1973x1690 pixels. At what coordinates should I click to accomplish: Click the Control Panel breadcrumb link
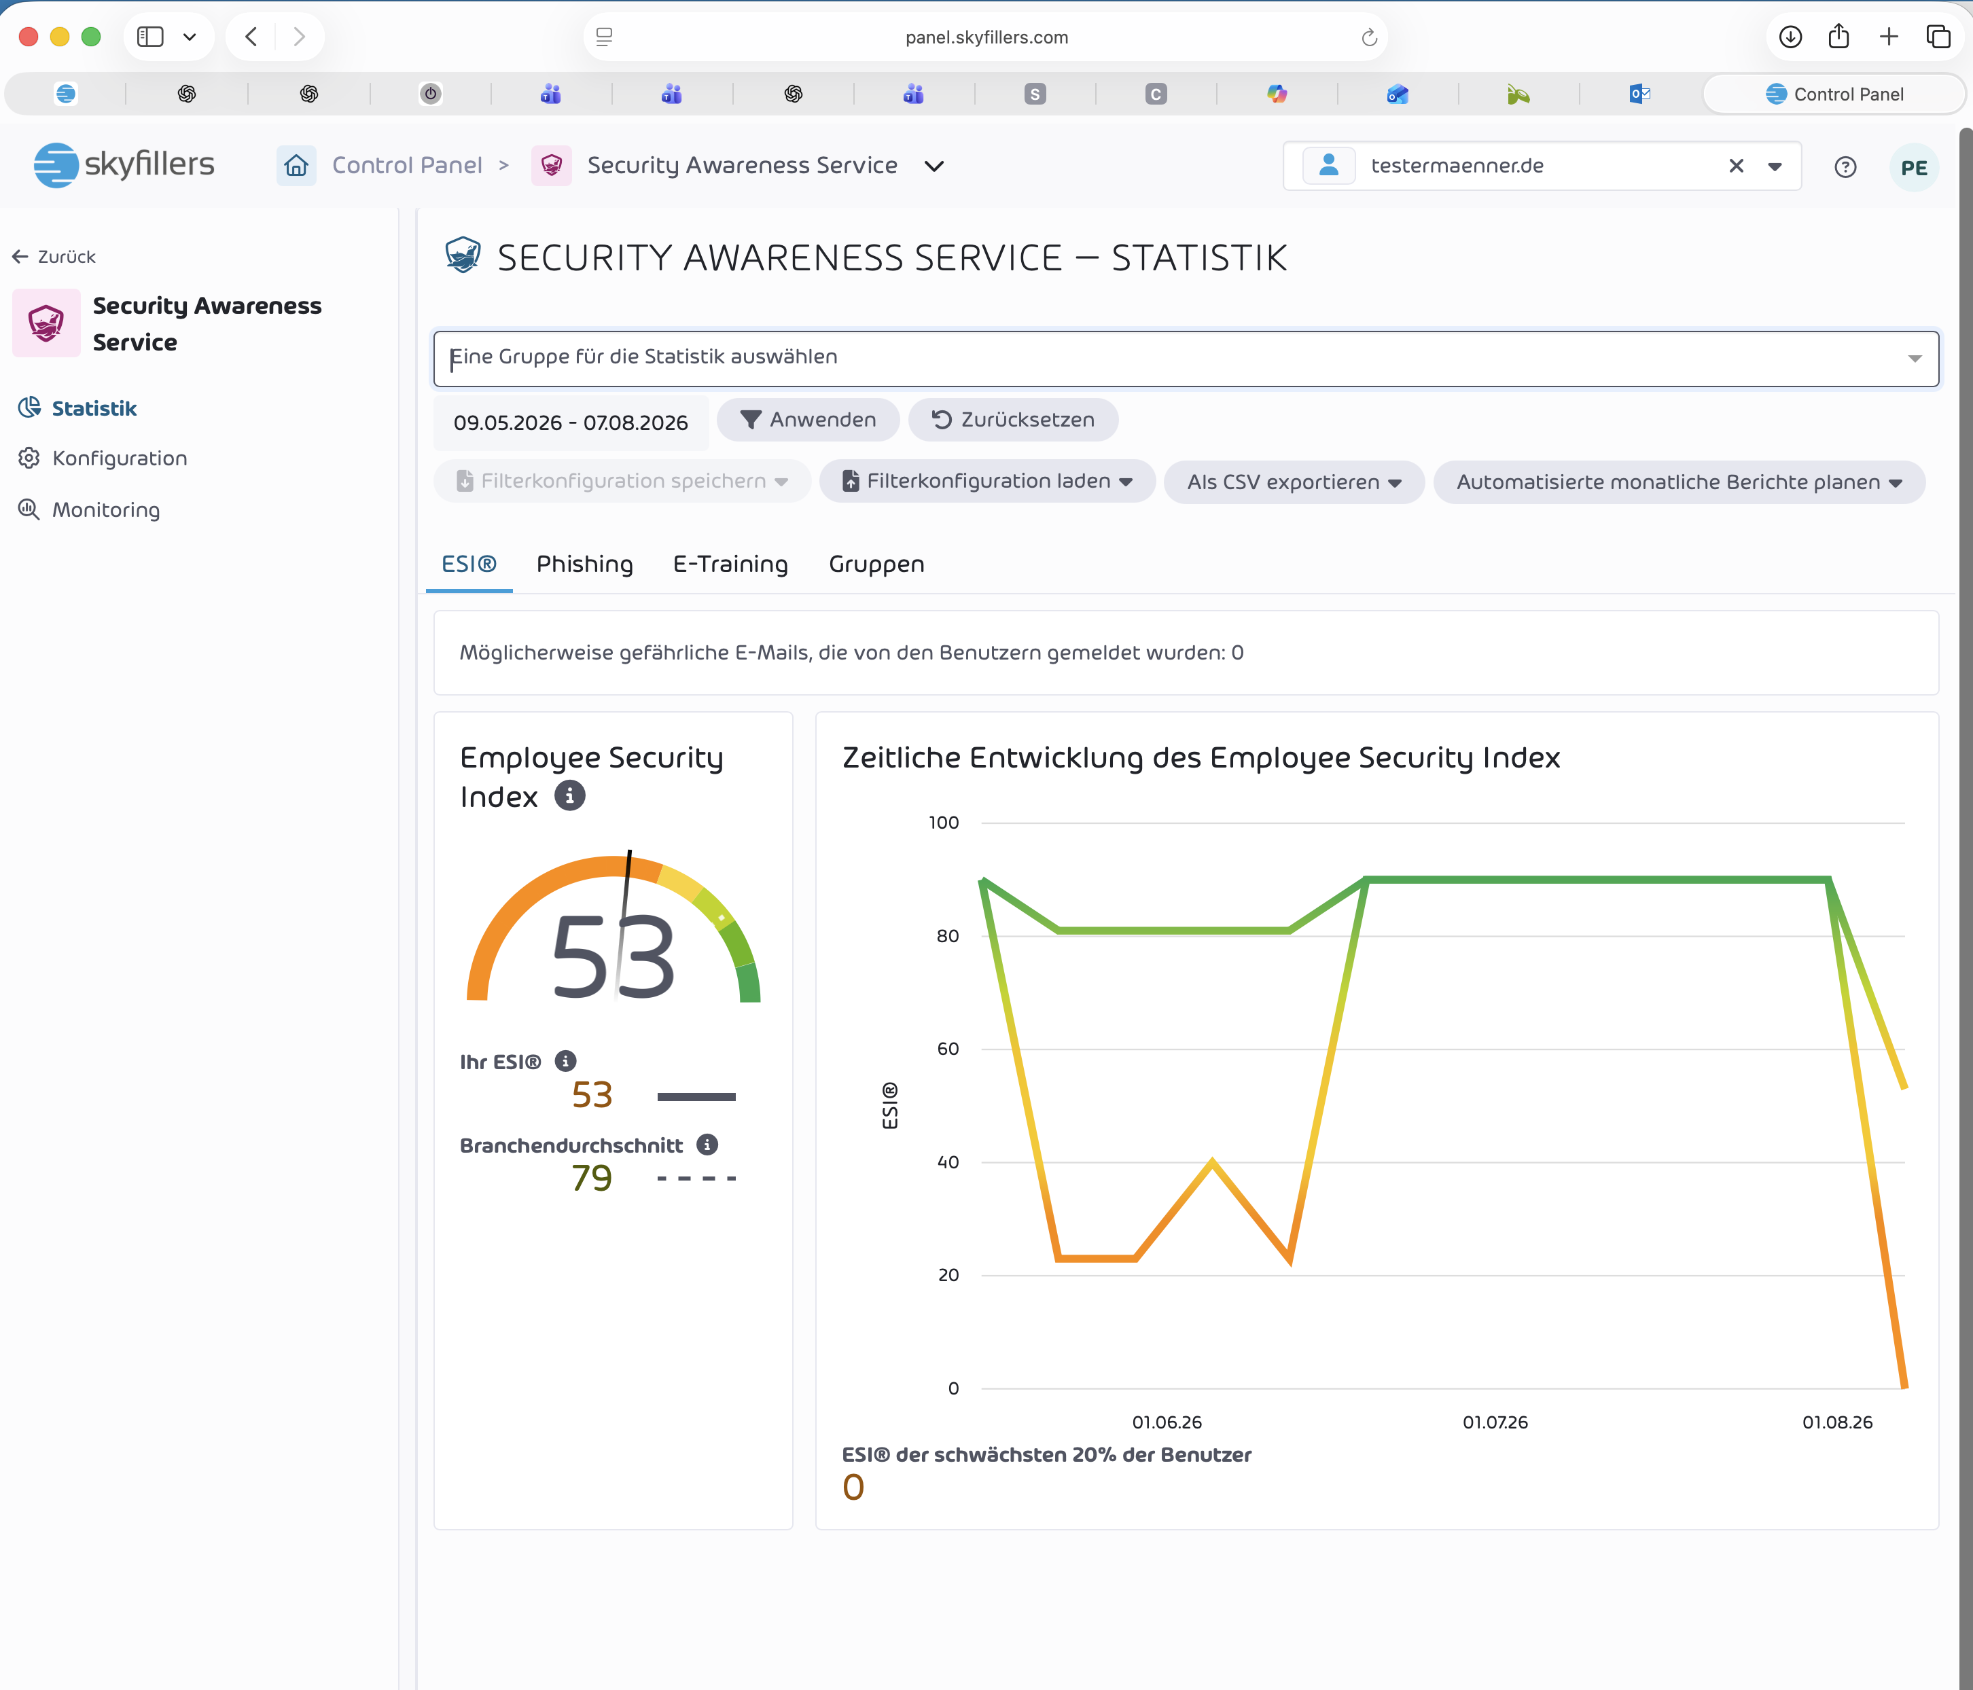[406, 166]
